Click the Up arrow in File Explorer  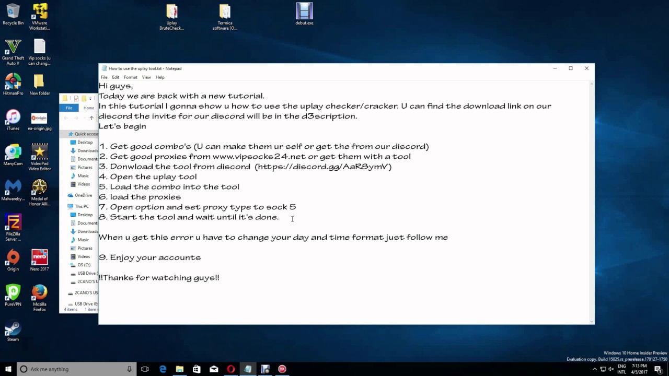tap(91, 119)
